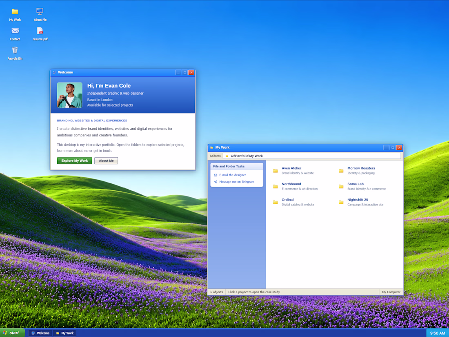Select the Soma Lab project name

pyautogui.click(x=356, y=184)
